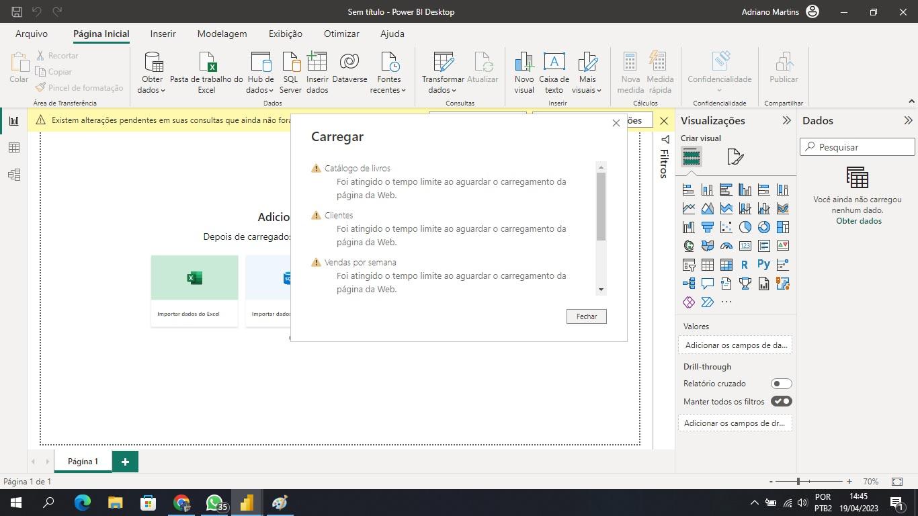Open the Modelagem ribbon tab

[x=222, y=34]
